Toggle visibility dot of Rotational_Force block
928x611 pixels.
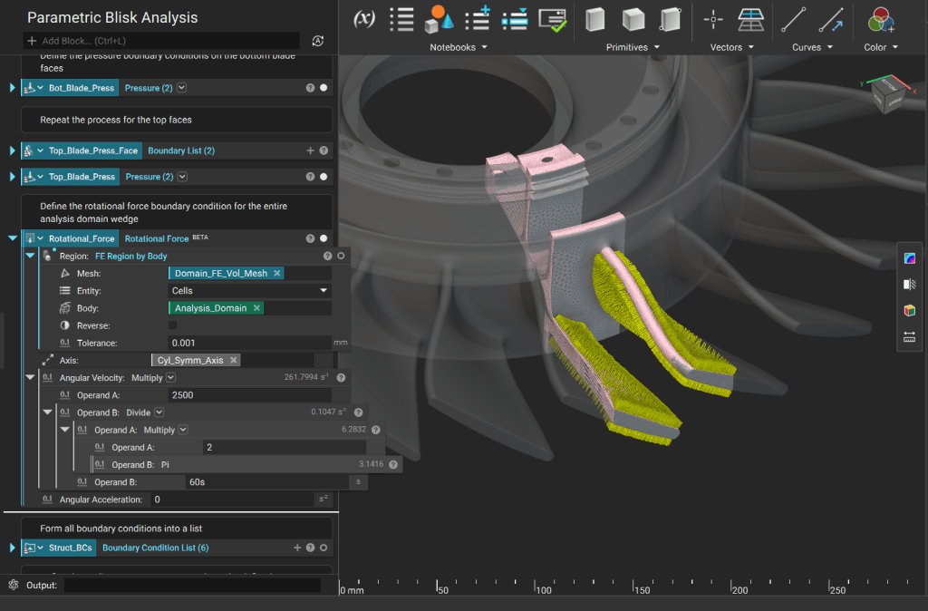click(x=324, y=238)
